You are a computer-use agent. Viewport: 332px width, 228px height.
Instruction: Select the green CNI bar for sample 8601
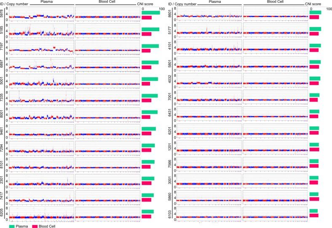tap(316, 13)
